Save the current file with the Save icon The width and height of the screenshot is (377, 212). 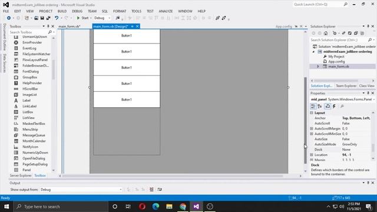(x=42, y=18)
